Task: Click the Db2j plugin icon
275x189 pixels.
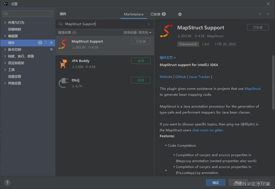Action: point(64,83)
